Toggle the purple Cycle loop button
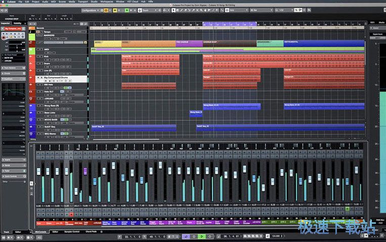The image size is (386, 242). pyautogui.click(x=186, y=236)
